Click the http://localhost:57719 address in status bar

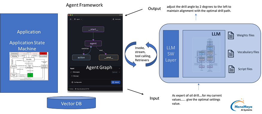[x=83, y=89]
